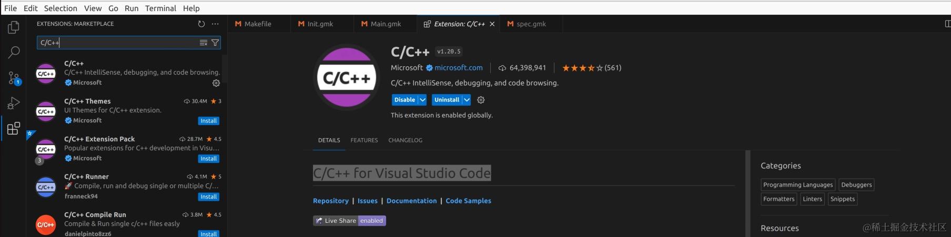Click the C/C++ Compile Run icon
This screenshot has width=951, height=237.
(46, 225)
